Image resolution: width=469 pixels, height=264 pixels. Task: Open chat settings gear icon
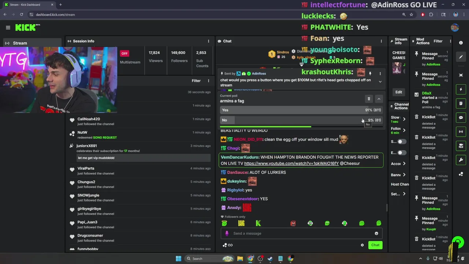coord(362,245)
